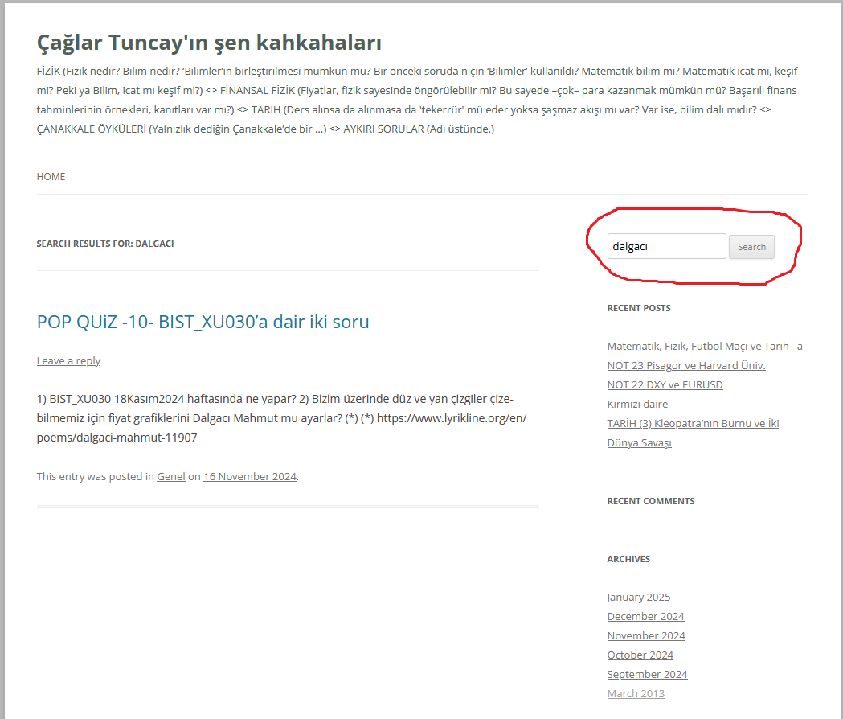
Task: View the December 2024 archive
Action: click(x=645, y=616)
